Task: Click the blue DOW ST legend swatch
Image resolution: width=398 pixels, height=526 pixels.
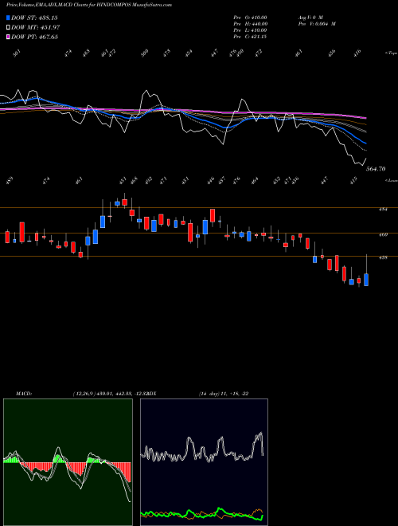Action: (x=9, y=18)
